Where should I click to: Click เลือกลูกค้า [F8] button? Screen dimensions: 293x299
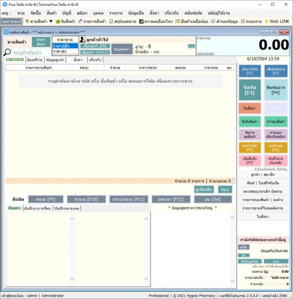click(x=95, y=46)
